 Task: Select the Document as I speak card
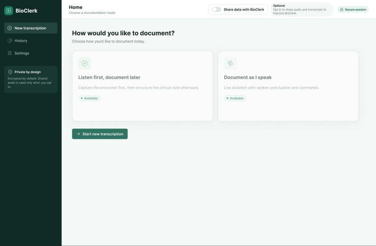coord(288,86)
